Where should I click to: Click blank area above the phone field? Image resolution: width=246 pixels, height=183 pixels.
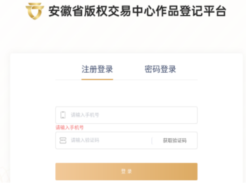pyautogui.click(x=126, y=93)
